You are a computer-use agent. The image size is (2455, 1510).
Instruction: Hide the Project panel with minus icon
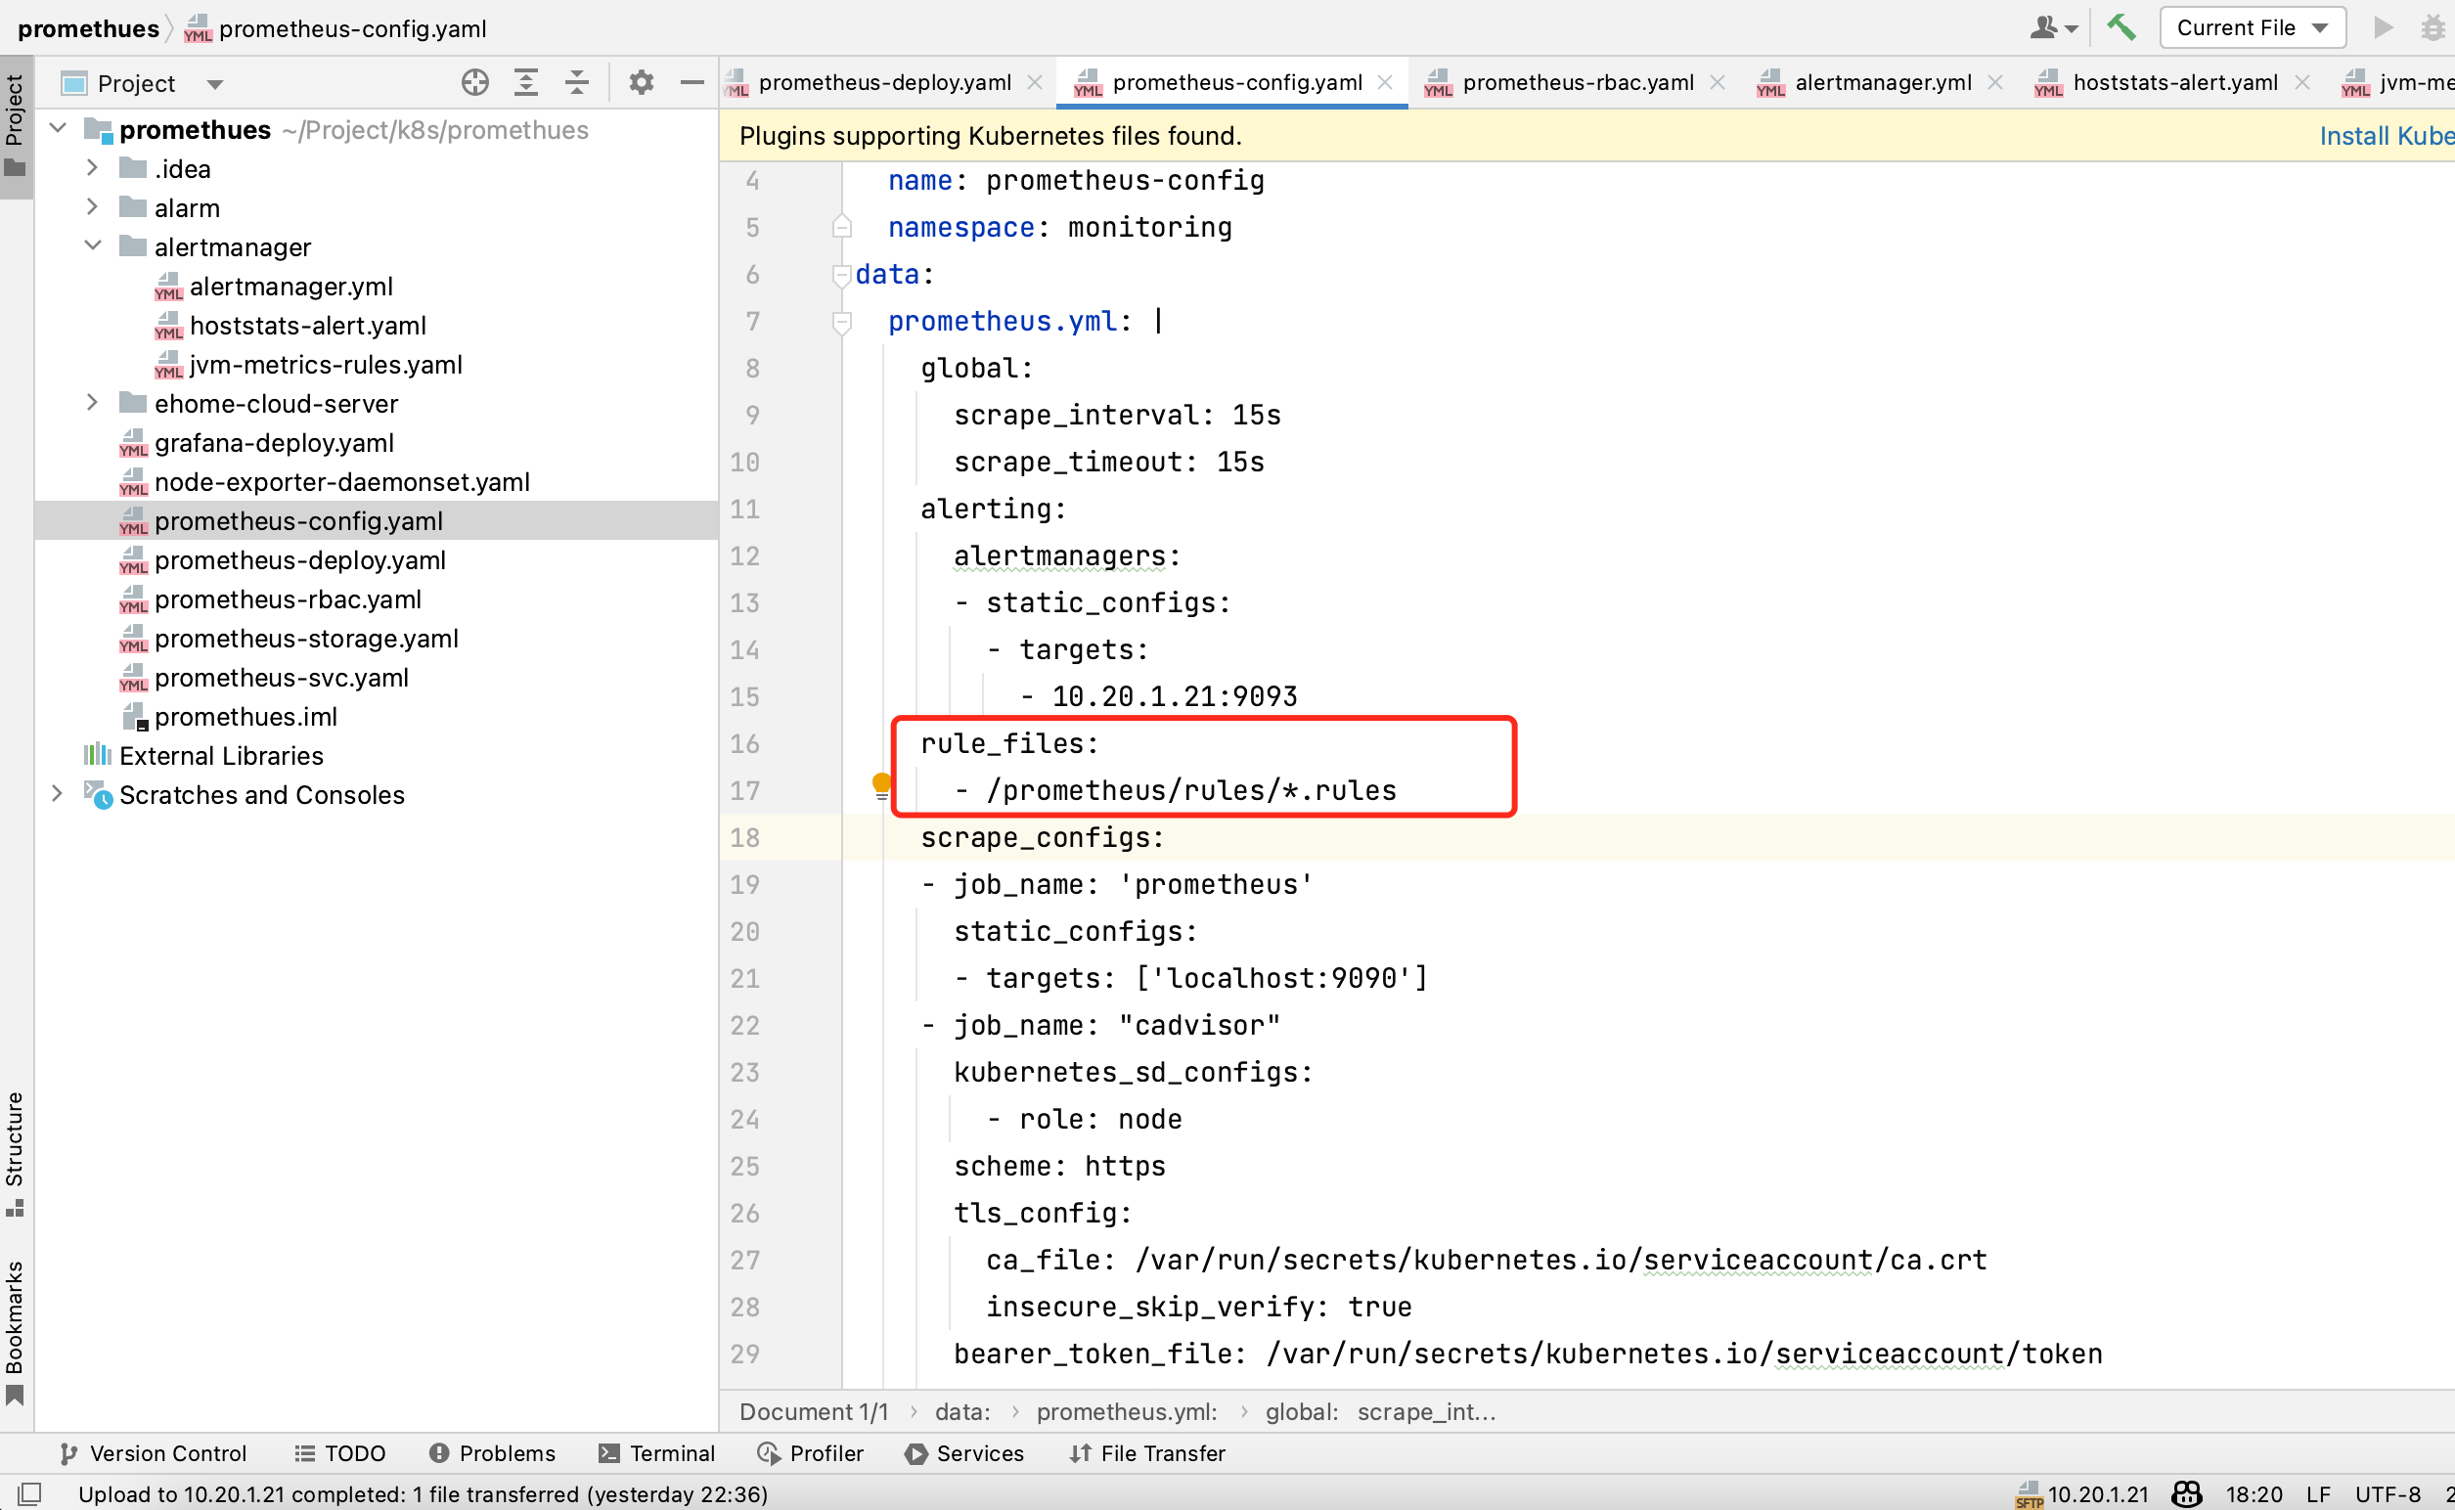[x=692, y=83]
